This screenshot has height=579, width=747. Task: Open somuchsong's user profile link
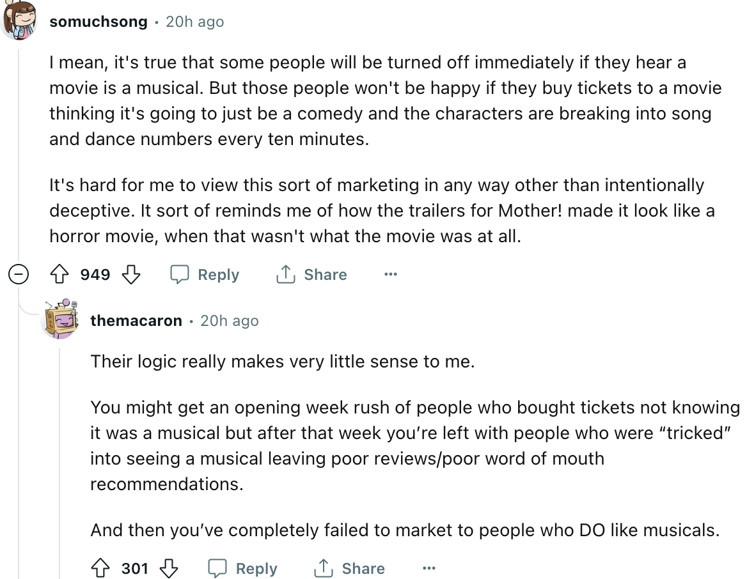(98, 22)
